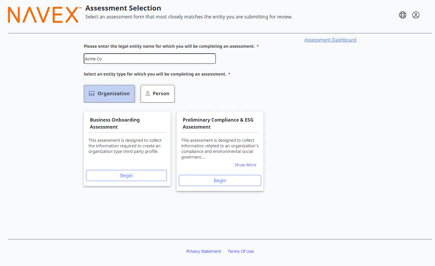Viewport: 435px width, 266px height.
Task: Focus the legal entity name field
Action: [x=150, y=59]
